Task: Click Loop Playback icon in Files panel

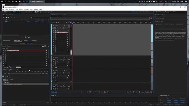Action: (x=26, y=37)
